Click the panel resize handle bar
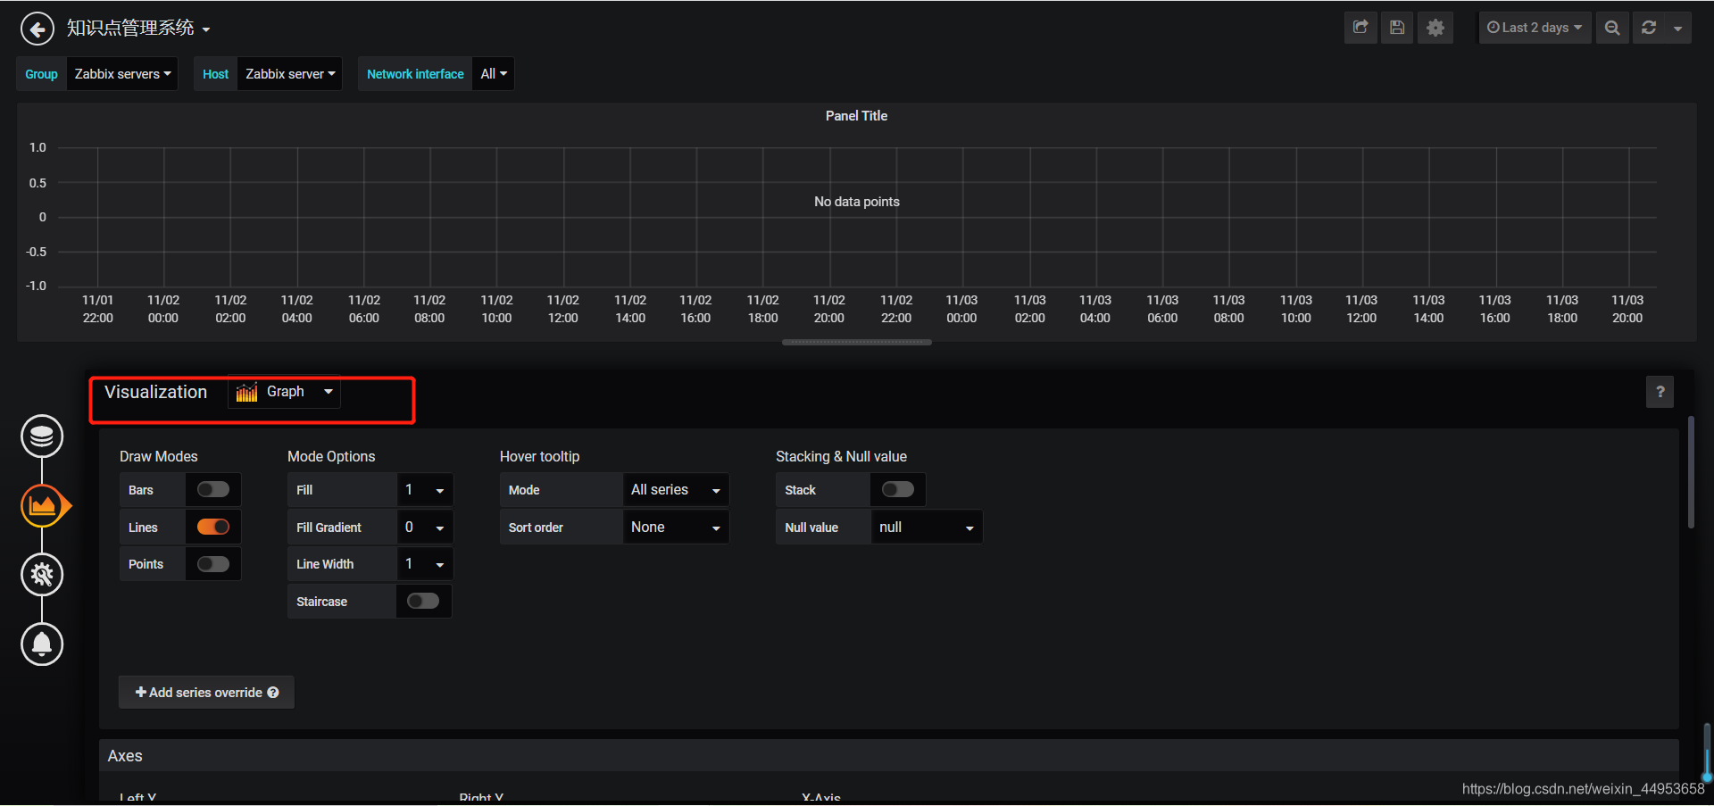 tap(857, 342)
